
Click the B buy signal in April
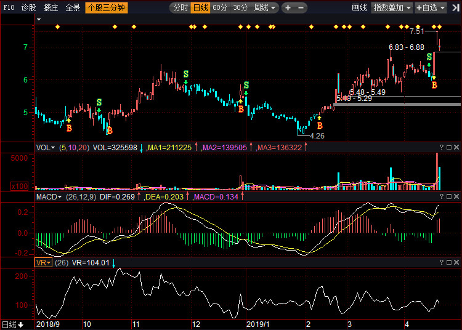point(434,85)
